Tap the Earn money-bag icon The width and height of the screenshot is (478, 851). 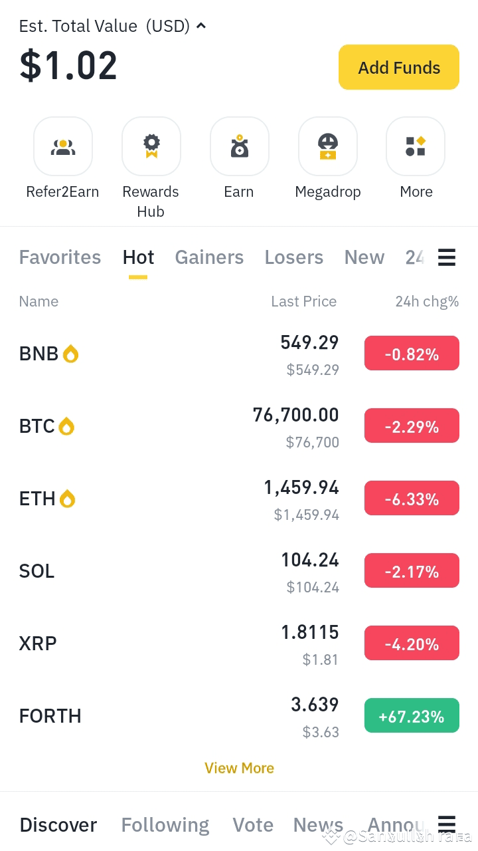click(240, 146)
